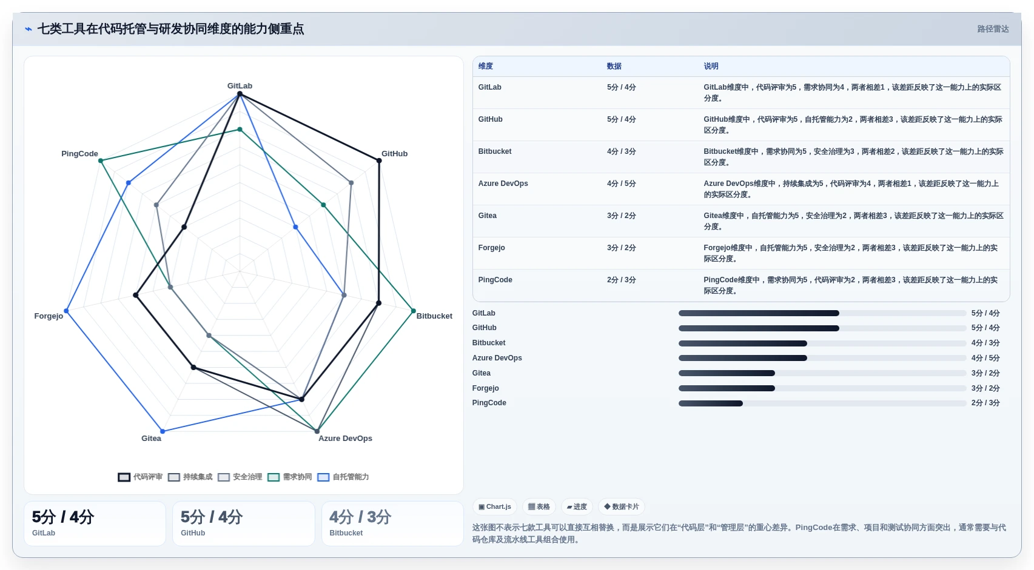The image size is (1034, 570).
Task: Select the Azure DevOps table row name
Action: (x=503, y=184)
